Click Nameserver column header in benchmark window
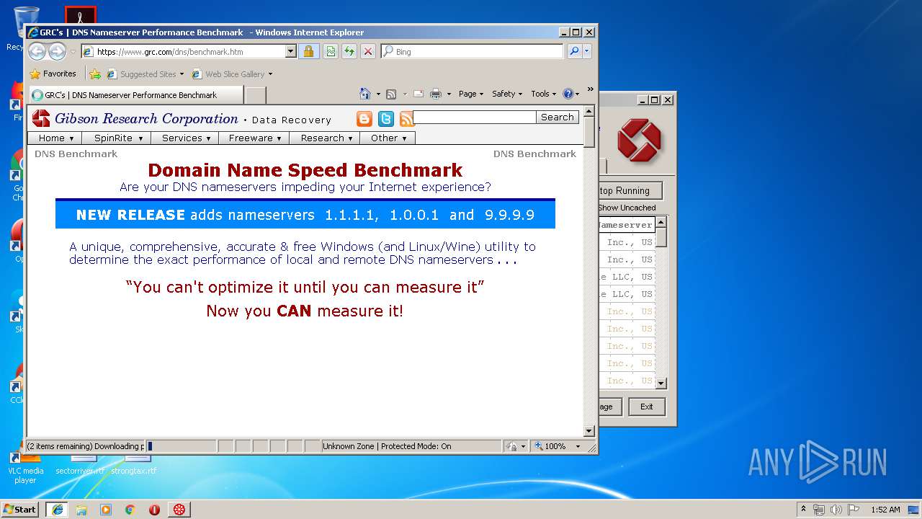The width and height of the screenshot is (922, 519). pyautogui.click(x=626, y=225)
